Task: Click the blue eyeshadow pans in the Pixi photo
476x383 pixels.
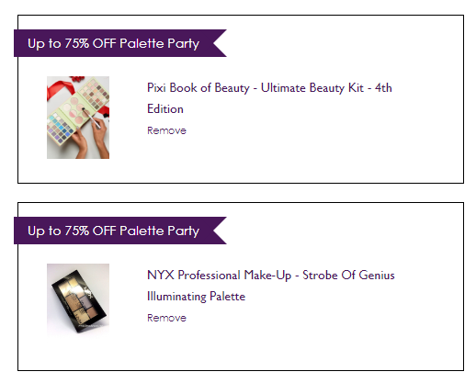Action: point(62,126)
